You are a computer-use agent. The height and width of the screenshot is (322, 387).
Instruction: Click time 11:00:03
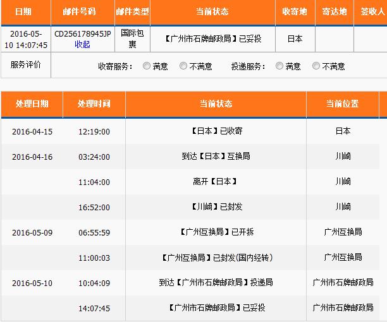click(x=94, y=258)
